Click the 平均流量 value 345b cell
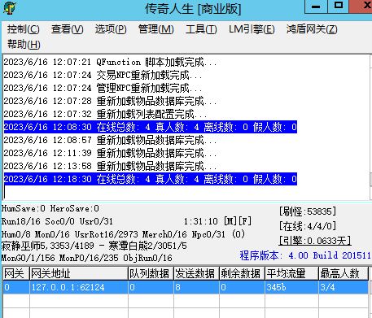372x318 pixels. pyautogui.click(x=291, y=287)
